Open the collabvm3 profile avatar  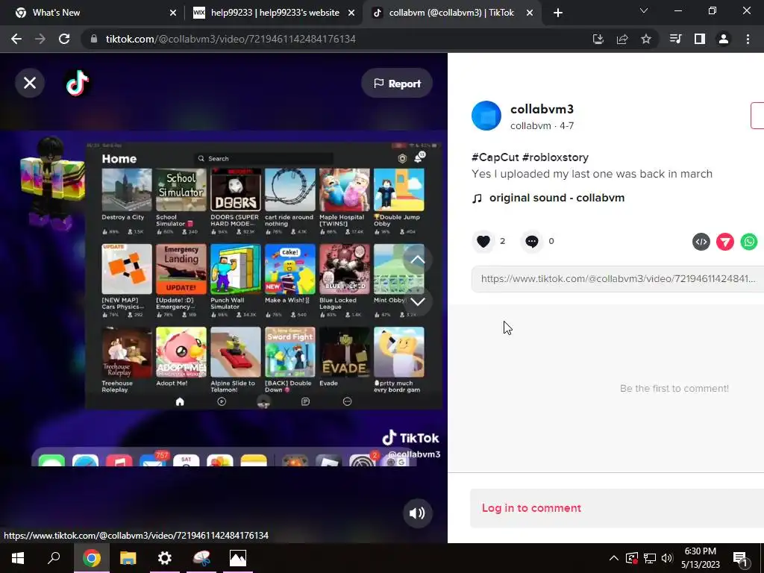click(x=486, y=116)
